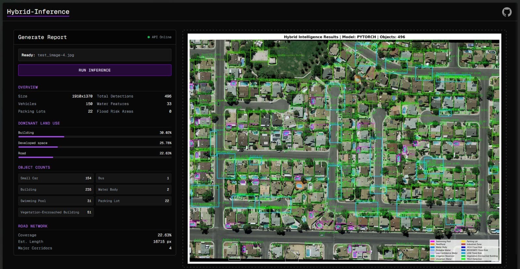Click the Hybrid-Inference title link
This screenshot has height=269, width=520.
38,12
